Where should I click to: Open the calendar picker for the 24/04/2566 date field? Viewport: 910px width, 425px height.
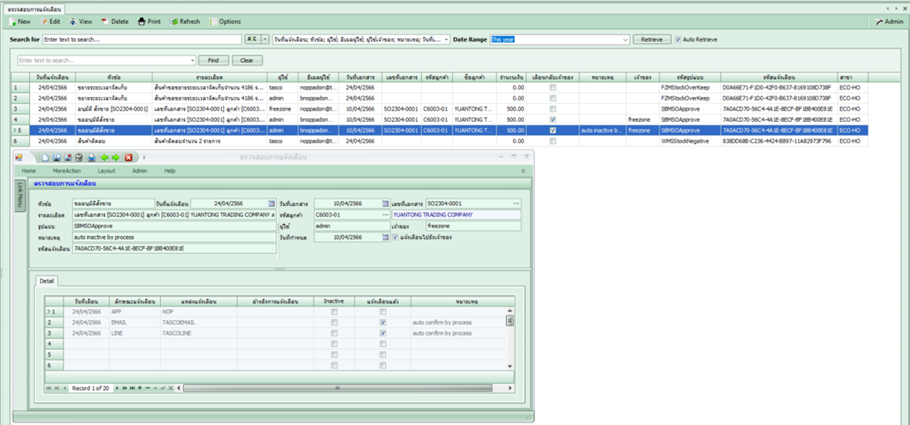coord(272,204)
